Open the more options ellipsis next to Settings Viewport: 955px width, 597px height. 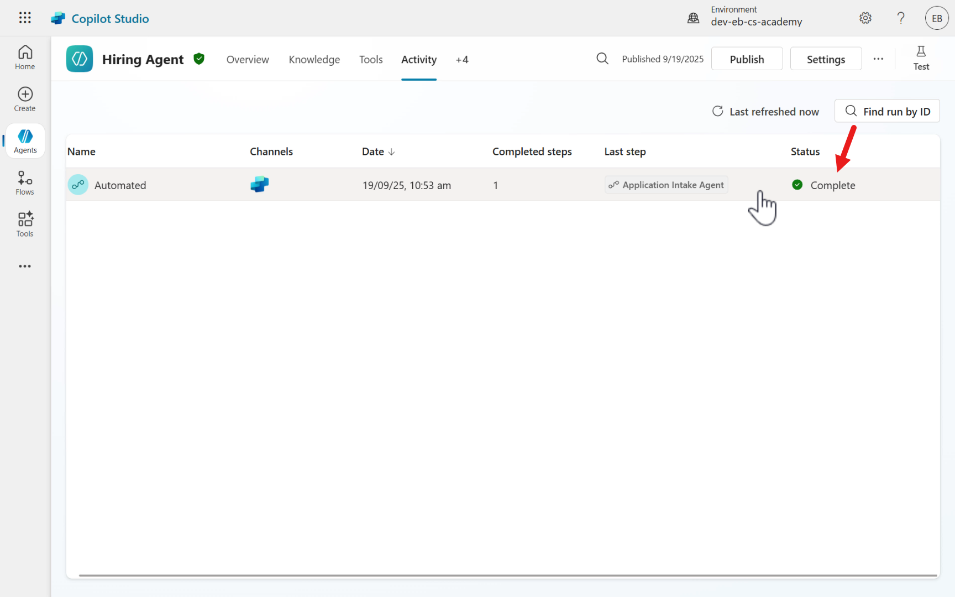pyautogui.click(x=878, y=59)
